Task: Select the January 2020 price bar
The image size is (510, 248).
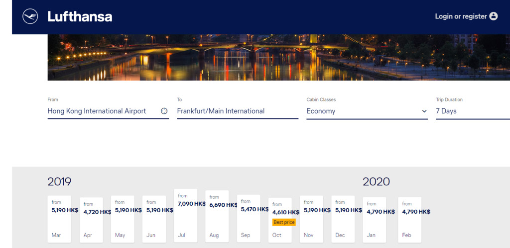Action: tap(375, 220)
